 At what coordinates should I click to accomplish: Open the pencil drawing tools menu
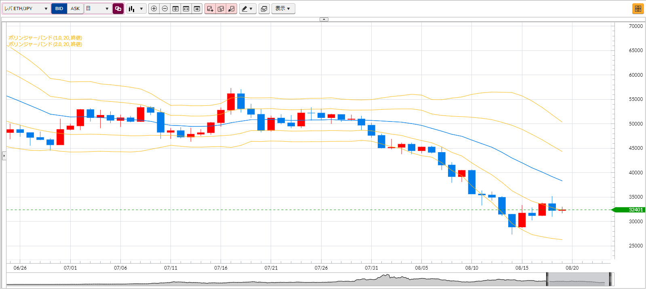pos(248,8)
